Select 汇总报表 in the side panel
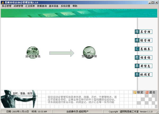This screenshot has height=114, width=159. 143,49
